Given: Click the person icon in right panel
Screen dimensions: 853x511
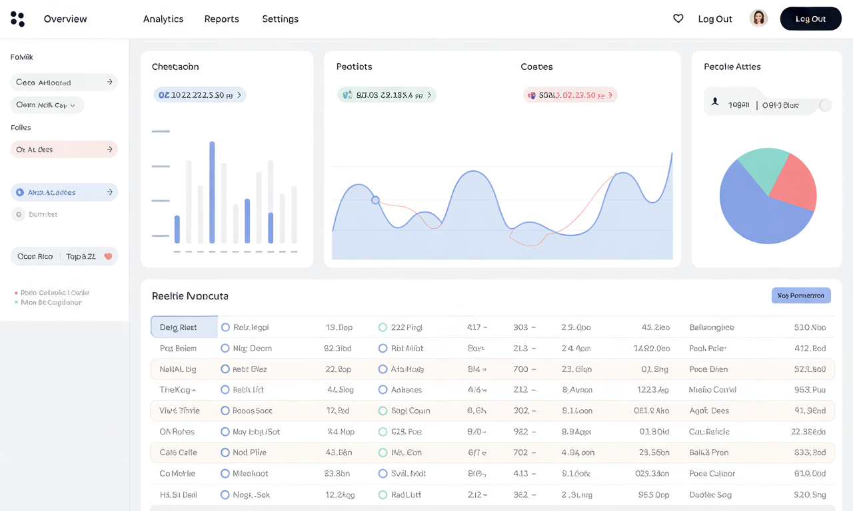Looking at the screenshot, I should click(715, 102).
